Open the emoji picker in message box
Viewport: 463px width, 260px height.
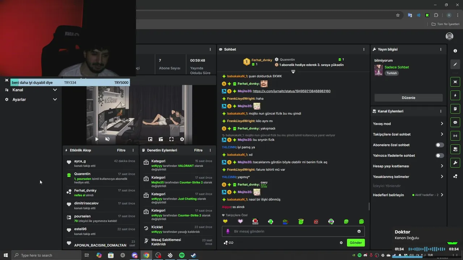click(359, 231)
